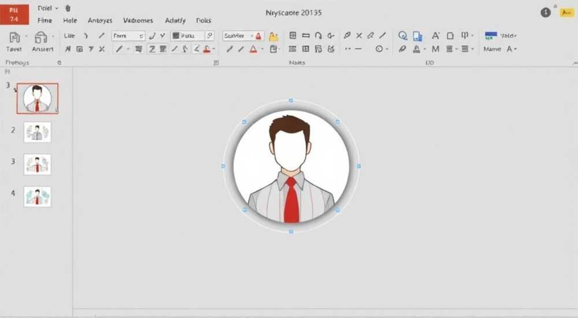Click the solid line style icon
Screen dimensions: 578x318
click(358, 49)
